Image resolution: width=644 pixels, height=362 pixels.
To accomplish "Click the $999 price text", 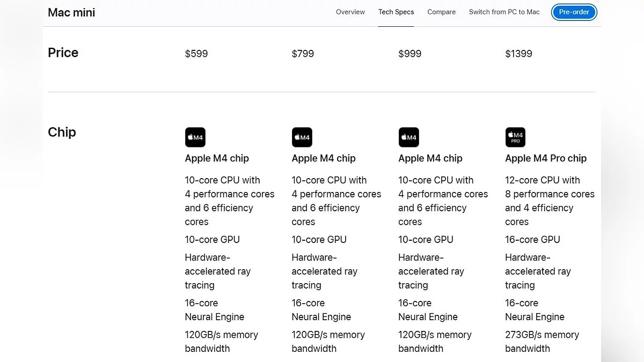I will click(x=409, y=54).
